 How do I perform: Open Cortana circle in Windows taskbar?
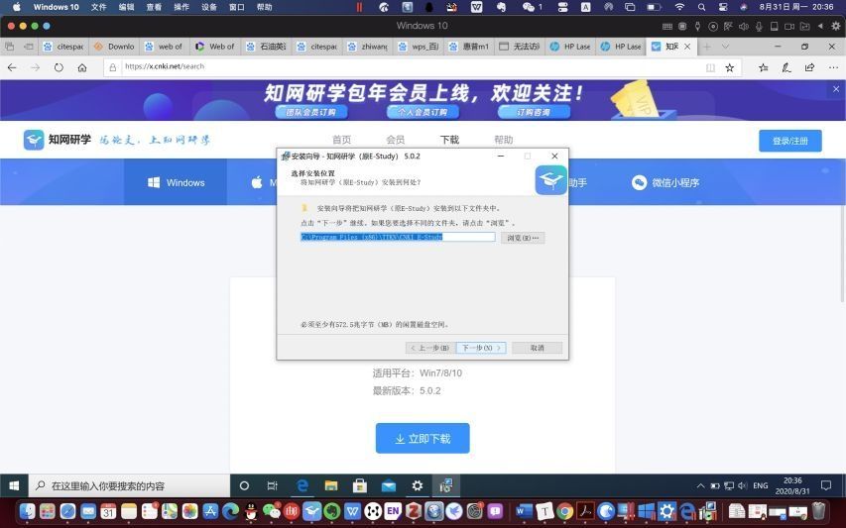tap(244, 486)
